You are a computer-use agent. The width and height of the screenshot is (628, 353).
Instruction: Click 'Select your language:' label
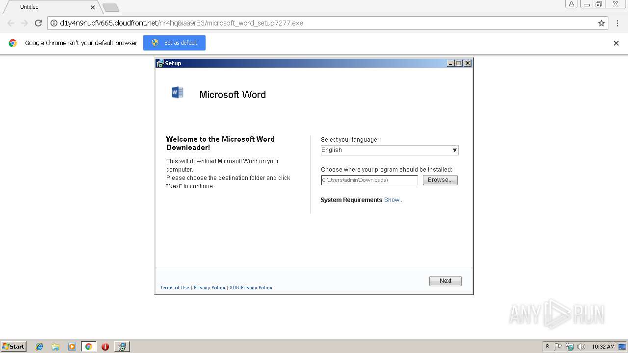[x=350, y=140]
